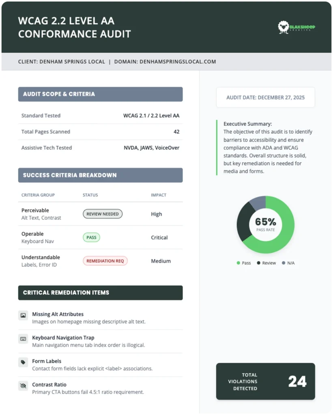This screenshot has width=333, height=415.
Task: Click the keyboard icon beside Keyboard Navigation Trap
Action: tap(23, 339)
